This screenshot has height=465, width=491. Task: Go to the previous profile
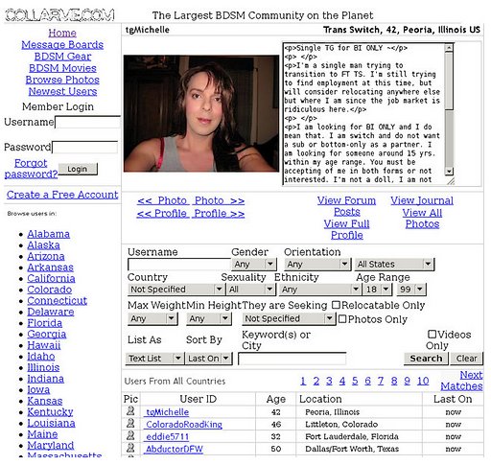click(162, 214)
